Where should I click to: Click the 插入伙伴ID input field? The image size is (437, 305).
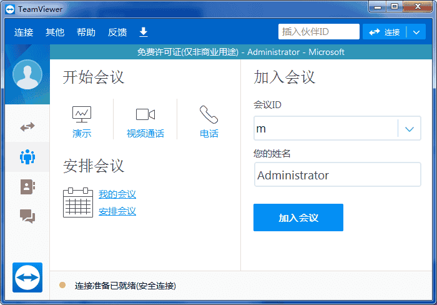pos(318,32)
